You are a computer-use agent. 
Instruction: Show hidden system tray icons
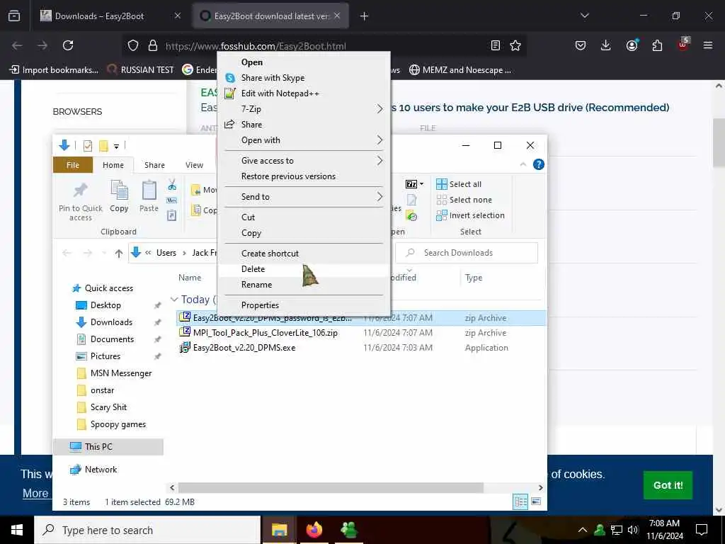tap(583, 530)
